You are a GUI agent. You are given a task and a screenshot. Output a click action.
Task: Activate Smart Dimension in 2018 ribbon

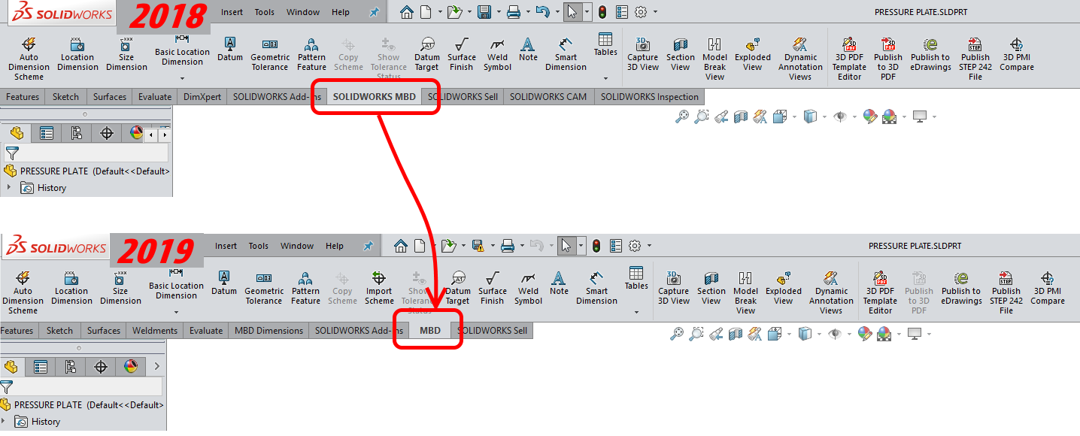point(566,54)
